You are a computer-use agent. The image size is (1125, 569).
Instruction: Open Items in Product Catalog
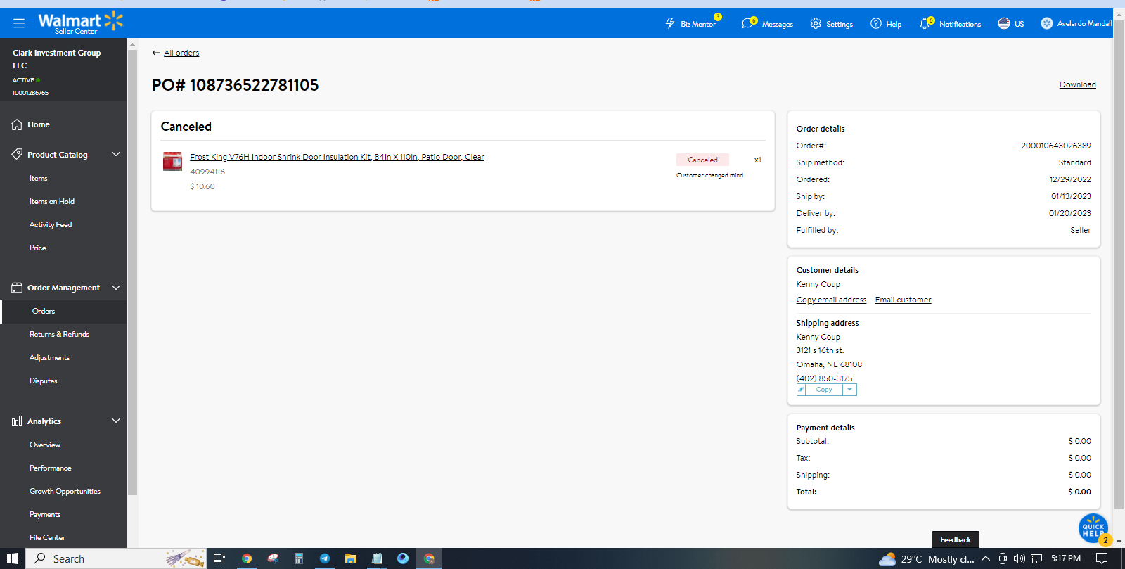click(x=39, y=179)
